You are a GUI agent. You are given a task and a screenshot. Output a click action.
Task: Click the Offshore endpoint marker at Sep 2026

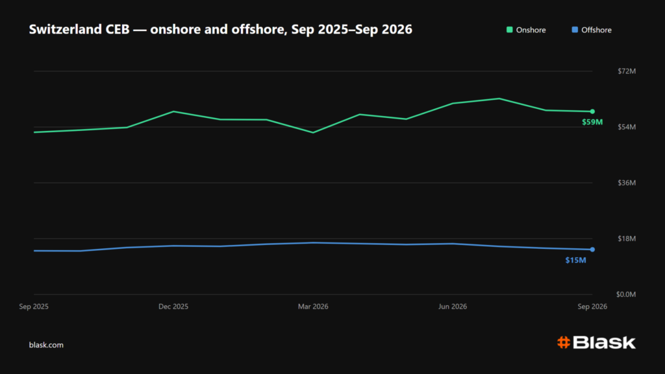click(592, 250)
